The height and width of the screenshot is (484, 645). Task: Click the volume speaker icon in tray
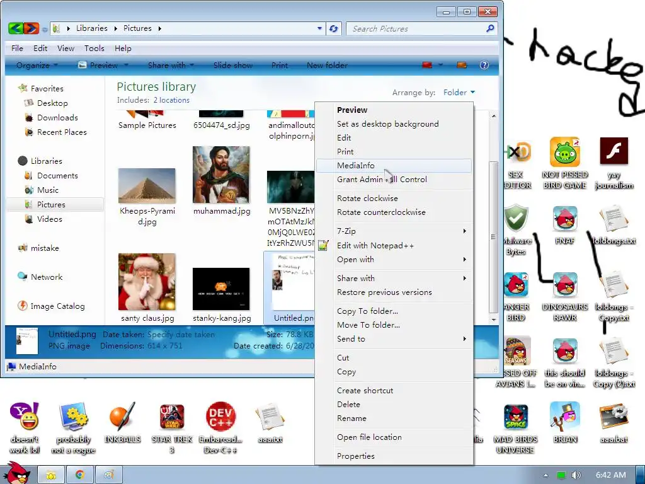pyautogui.click(x=576, y=475)
